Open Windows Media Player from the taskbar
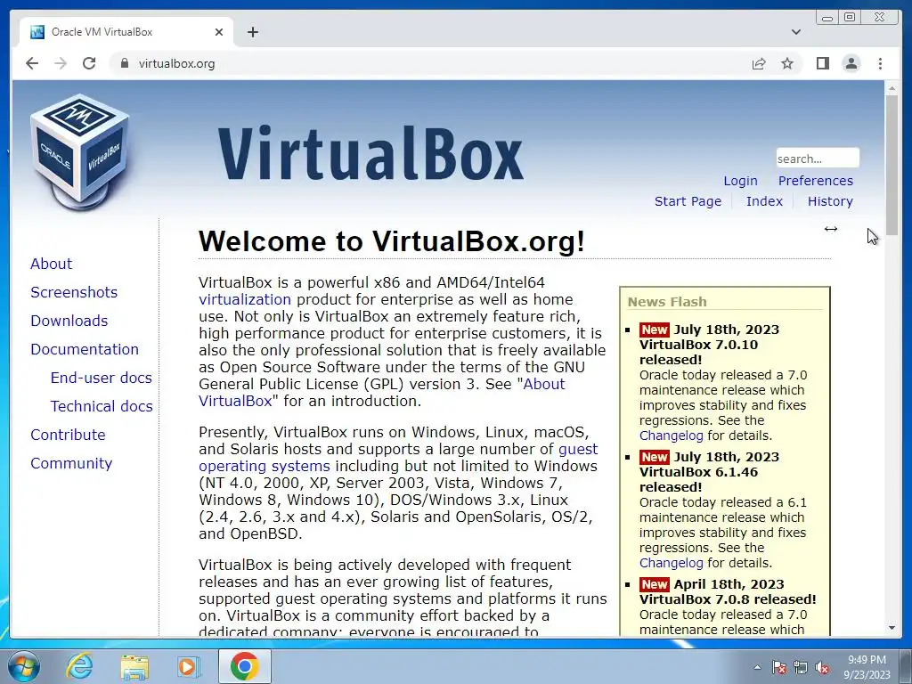Viewport: 912px width, 684px height. [x=189, y=666]
